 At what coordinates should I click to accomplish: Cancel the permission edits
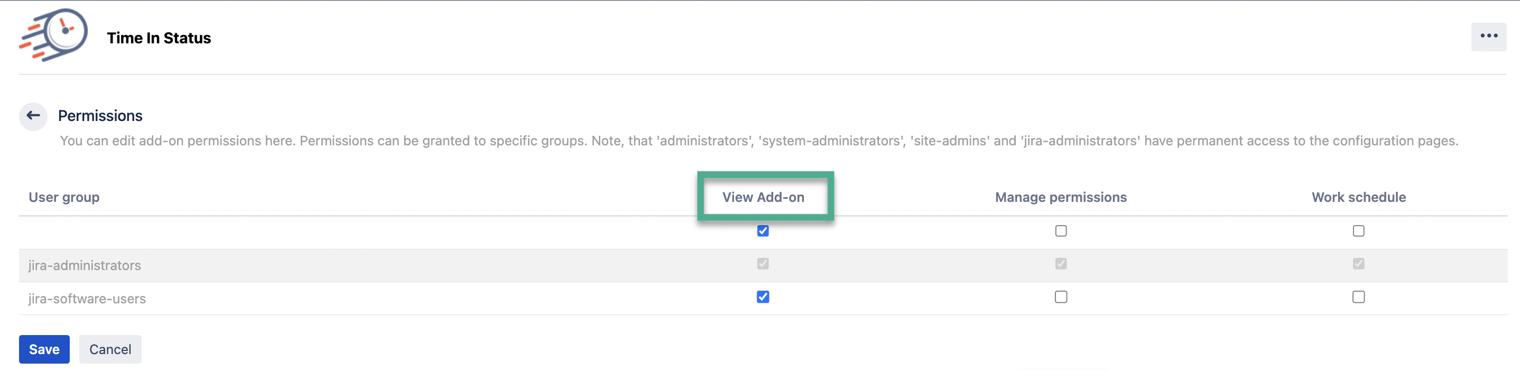110,349
